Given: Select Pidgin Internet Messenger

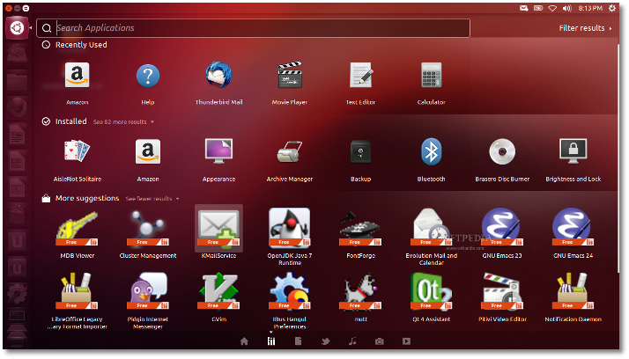Looking at the screenshot, I should coord(148,291).
